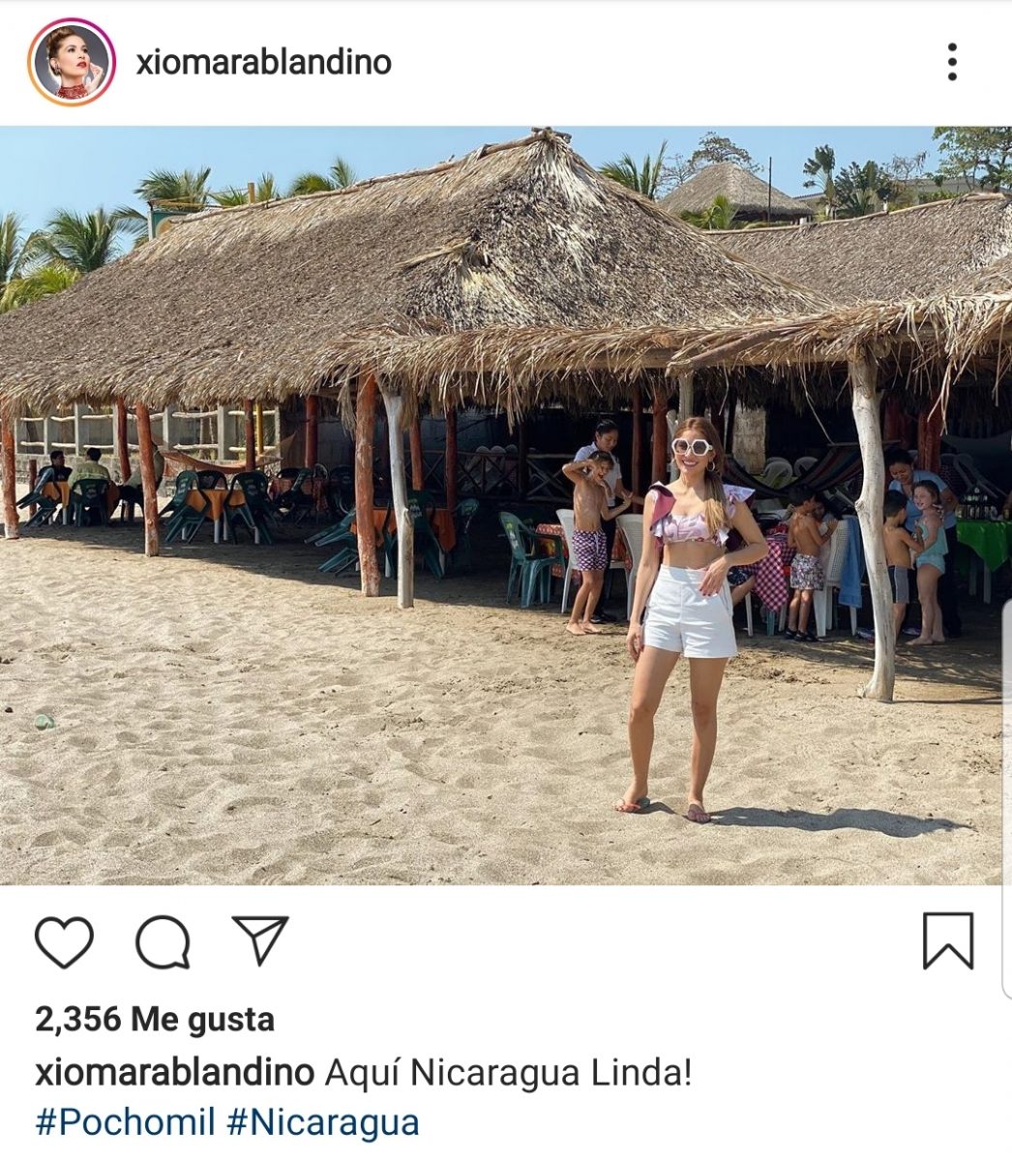Follow the #Nicaragua hashtag link
This screenshot has height=1161, width=1012.
tap(323, 1122)
